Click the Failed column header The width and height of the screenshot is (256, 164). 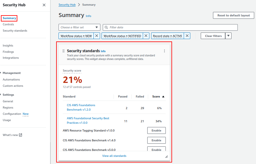(x=140, y=97)
